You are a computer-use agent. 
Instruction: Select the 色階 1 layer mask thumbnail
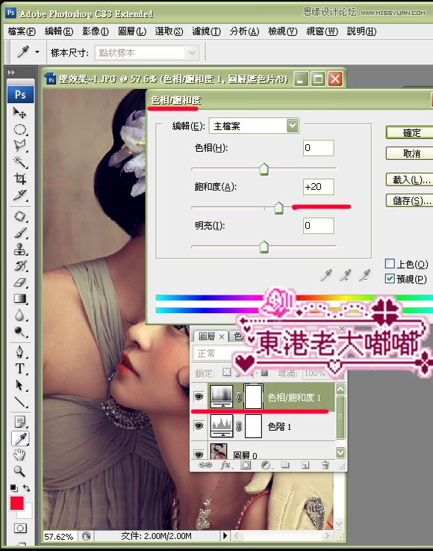pyautogui.click(x=253, y=426)
